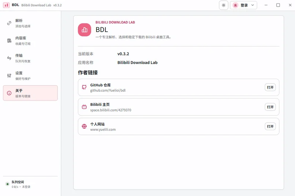
Task: Click the BDL logo in title bar
Action: [x=6, y=5]
